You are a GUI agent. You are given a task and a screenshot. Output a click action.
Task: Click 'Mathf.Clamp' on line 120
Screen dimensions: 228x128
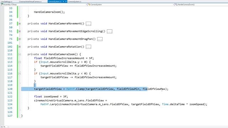75,89
